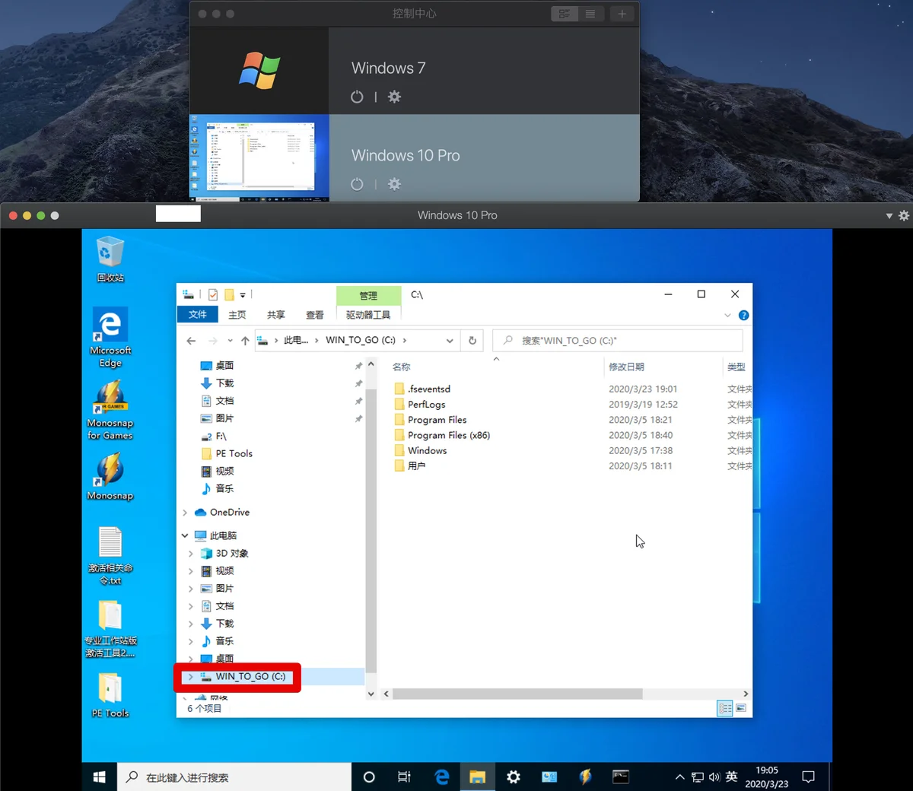The image size is (913, 791).
Task: Select the Microsoft Edge desktop shortcut
Action: point(110,338)
